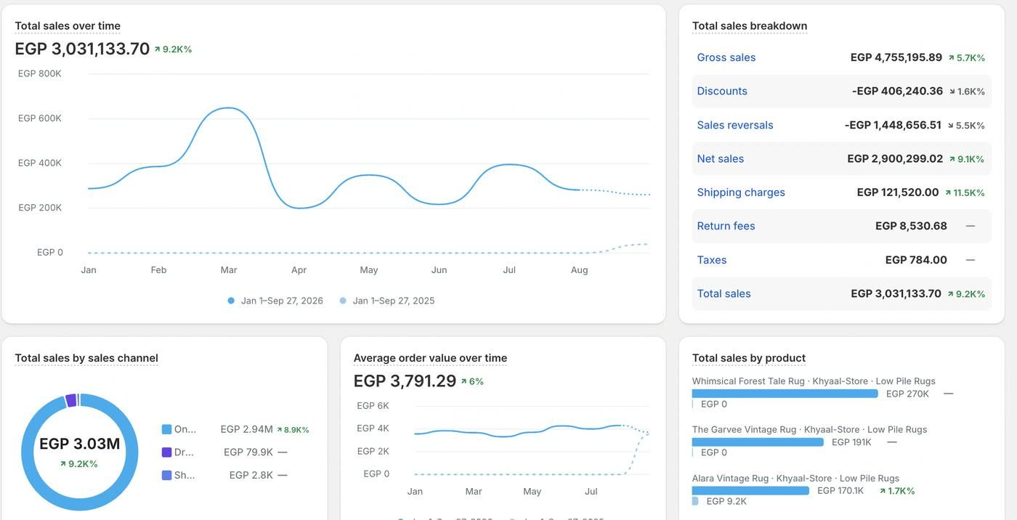This screenshot has height=520, width=1017.
Task: Click the EGP 270K product sales bar
Action: (785, 394)
